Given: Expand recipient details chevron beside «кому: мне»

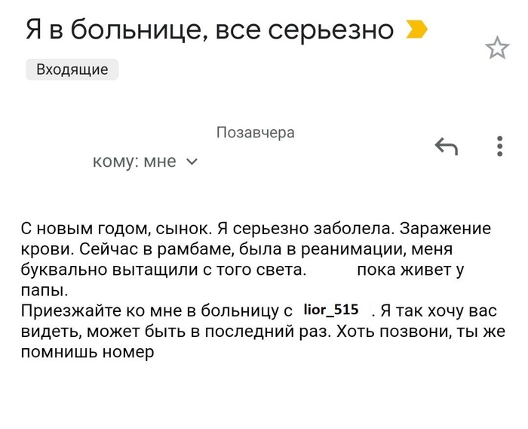Looking at the screenshot, I should point(192,161).
